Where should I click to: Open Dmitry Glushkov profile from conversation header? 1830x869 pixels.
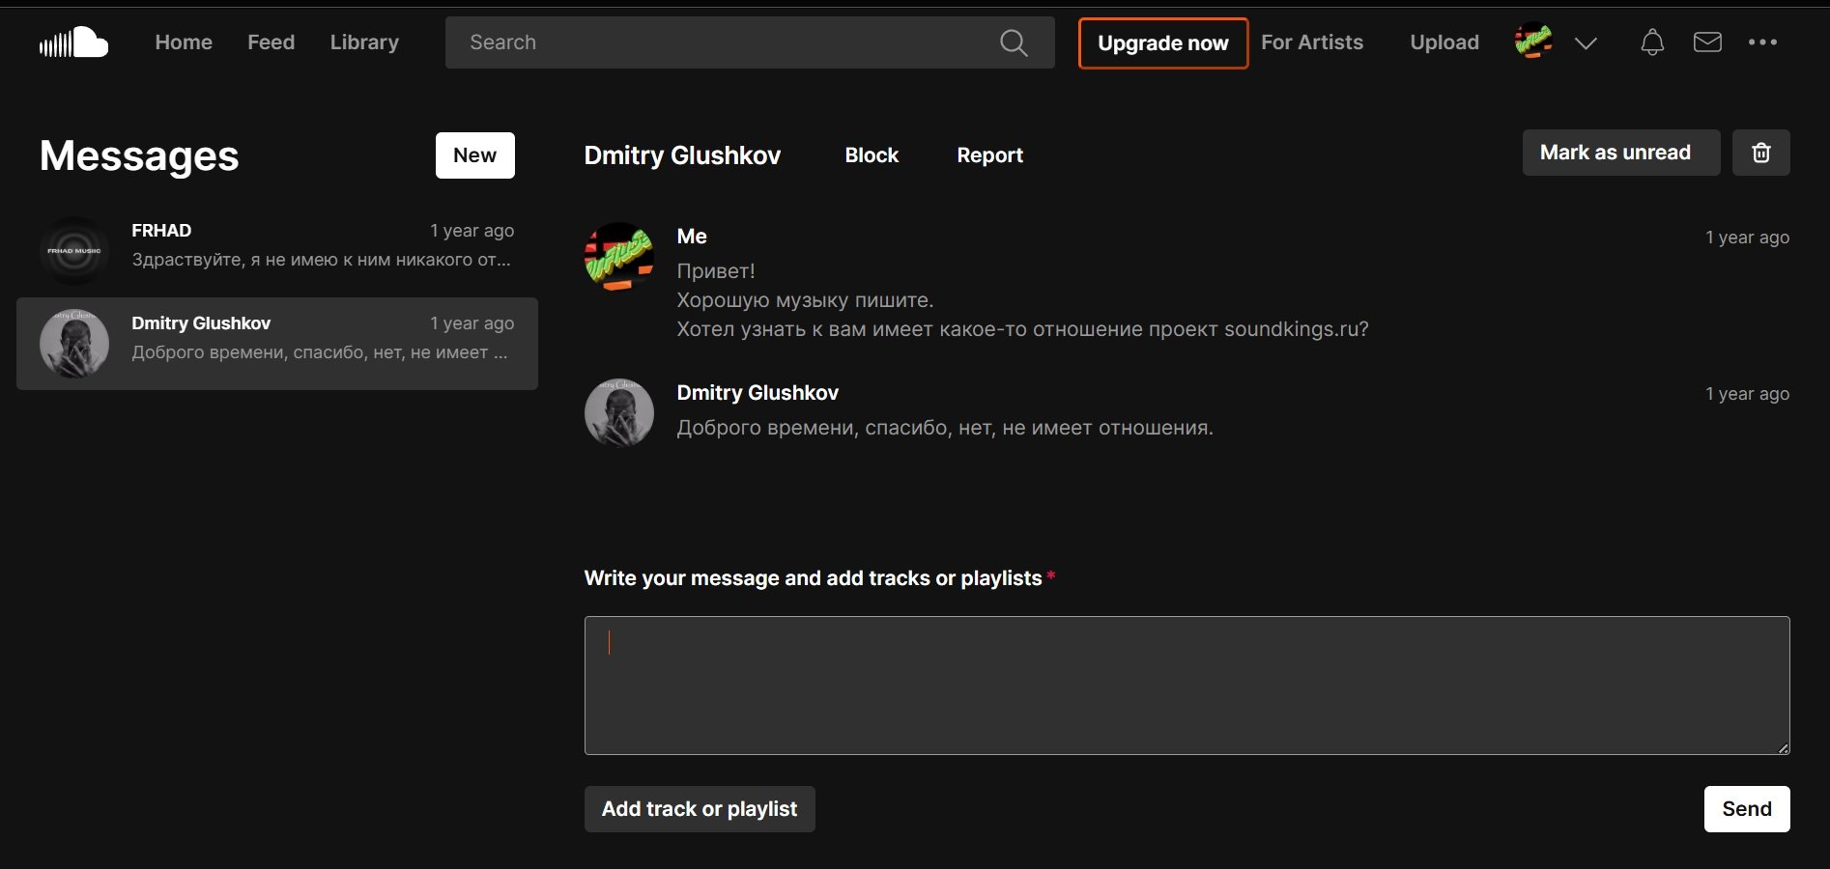[x=682, y=155]
